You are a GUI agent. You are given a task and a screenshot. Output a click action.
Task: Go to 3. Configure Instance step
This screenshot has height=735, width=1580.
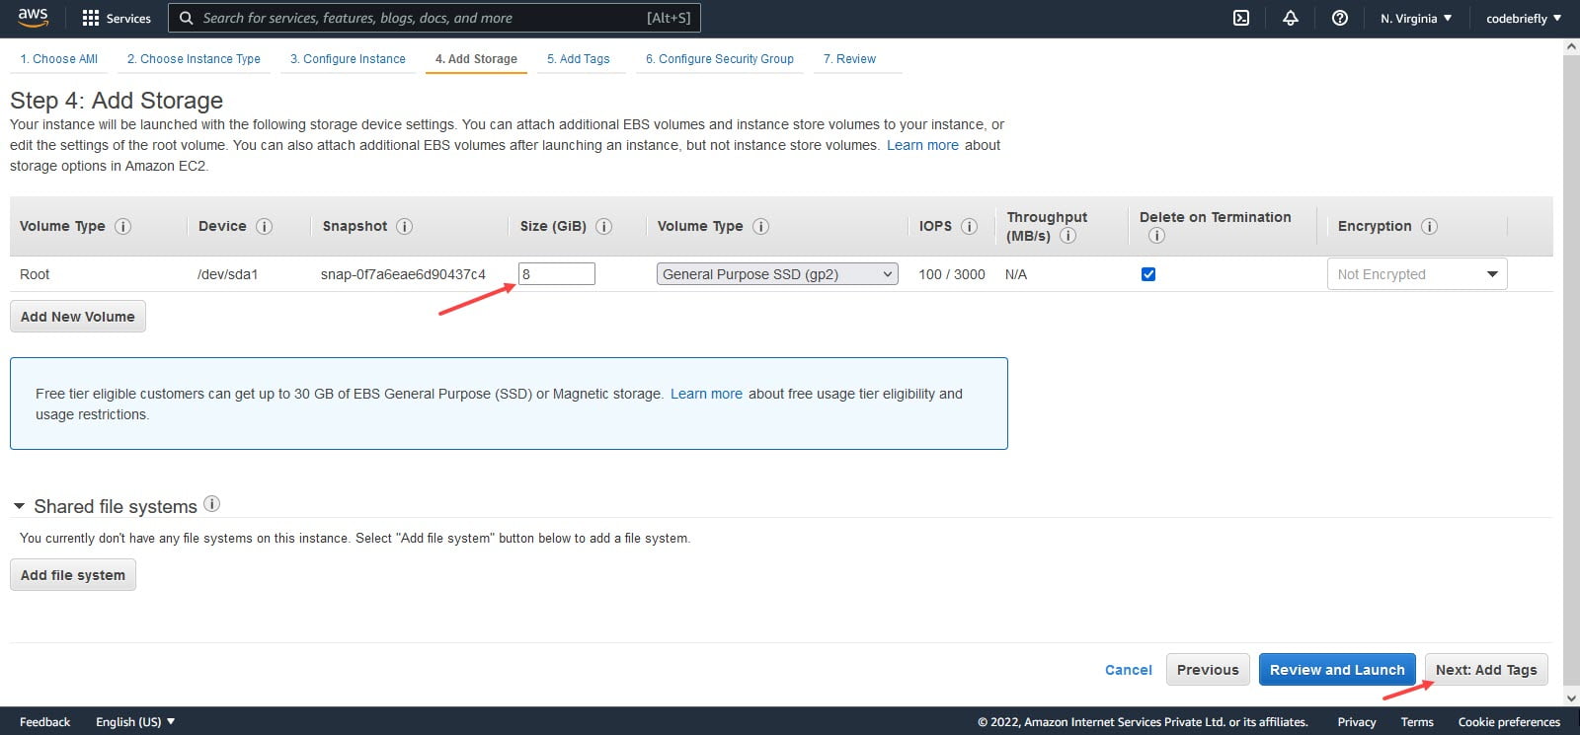pyautogui.click(x=348, y=59)
